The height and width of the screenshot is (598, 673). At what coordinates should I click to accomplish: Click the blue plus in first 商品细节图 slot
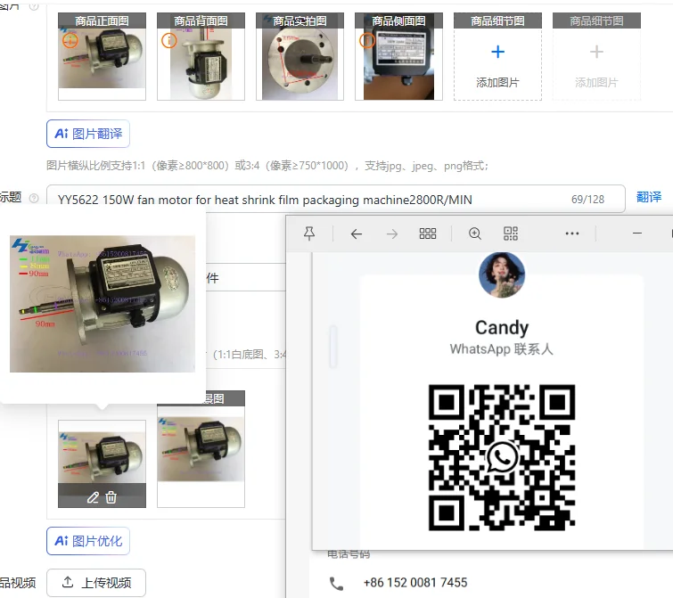click(498, 52)
